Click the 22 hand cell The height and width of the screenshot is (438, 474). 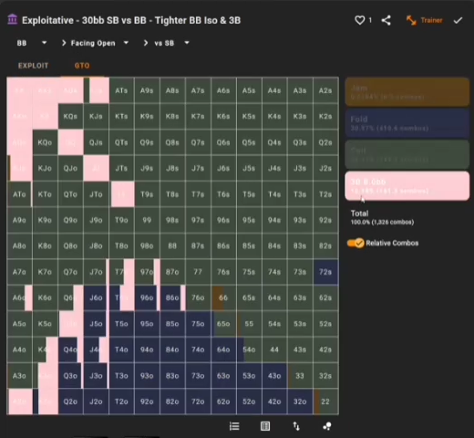[x=325, y=401]
